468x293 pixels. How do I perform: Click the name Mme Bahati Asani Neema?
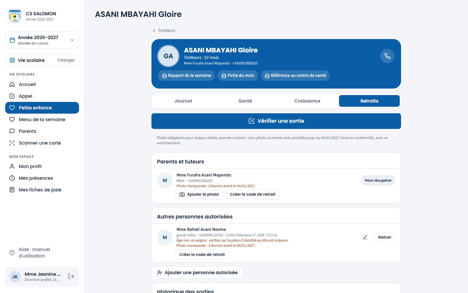(x=201, y=229)
